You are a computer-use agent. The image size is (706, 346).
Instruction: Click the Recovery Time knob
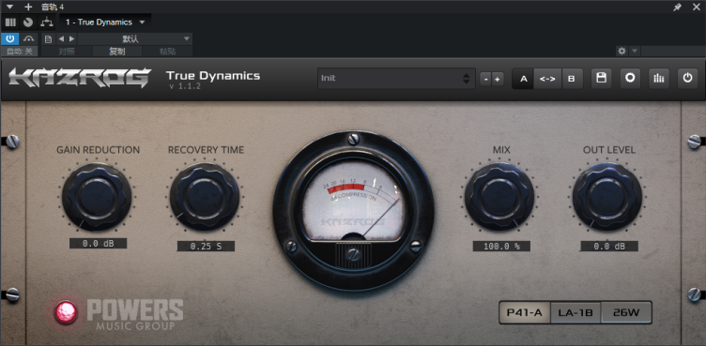205,197
